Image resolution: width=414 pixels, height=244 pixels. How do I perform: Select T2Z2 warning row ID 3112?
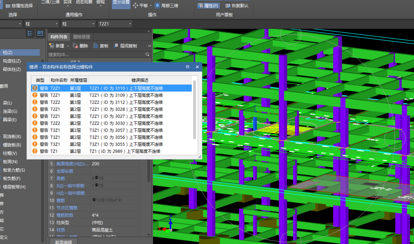point(111,102)
